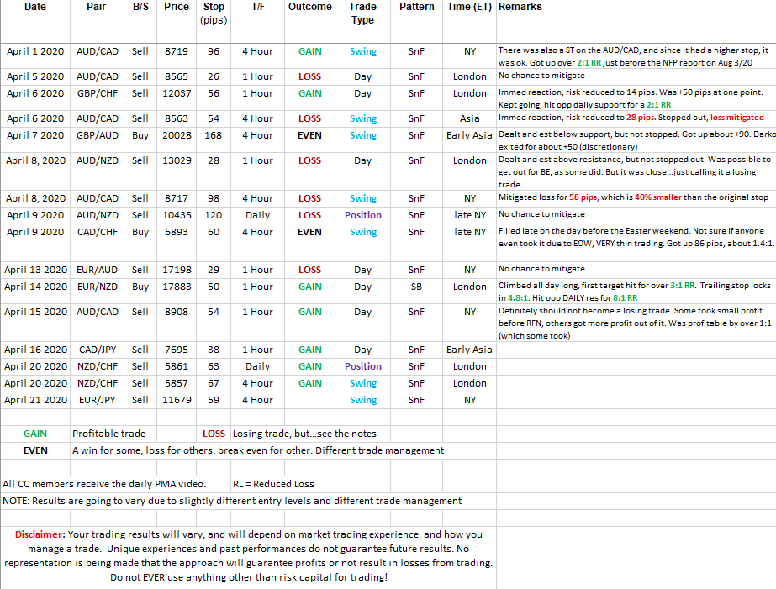
Task: Select the 'April 21 2020' date cell
Action: (35, 400)
